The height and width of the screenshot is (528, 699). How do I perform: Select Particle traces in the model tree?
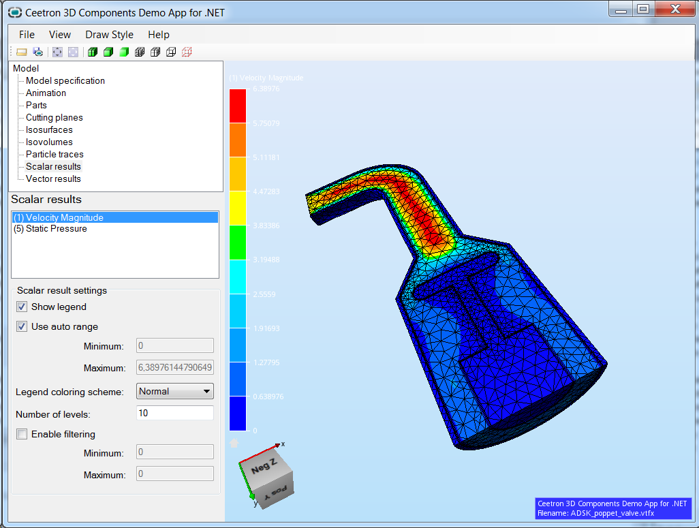point(55,154)
